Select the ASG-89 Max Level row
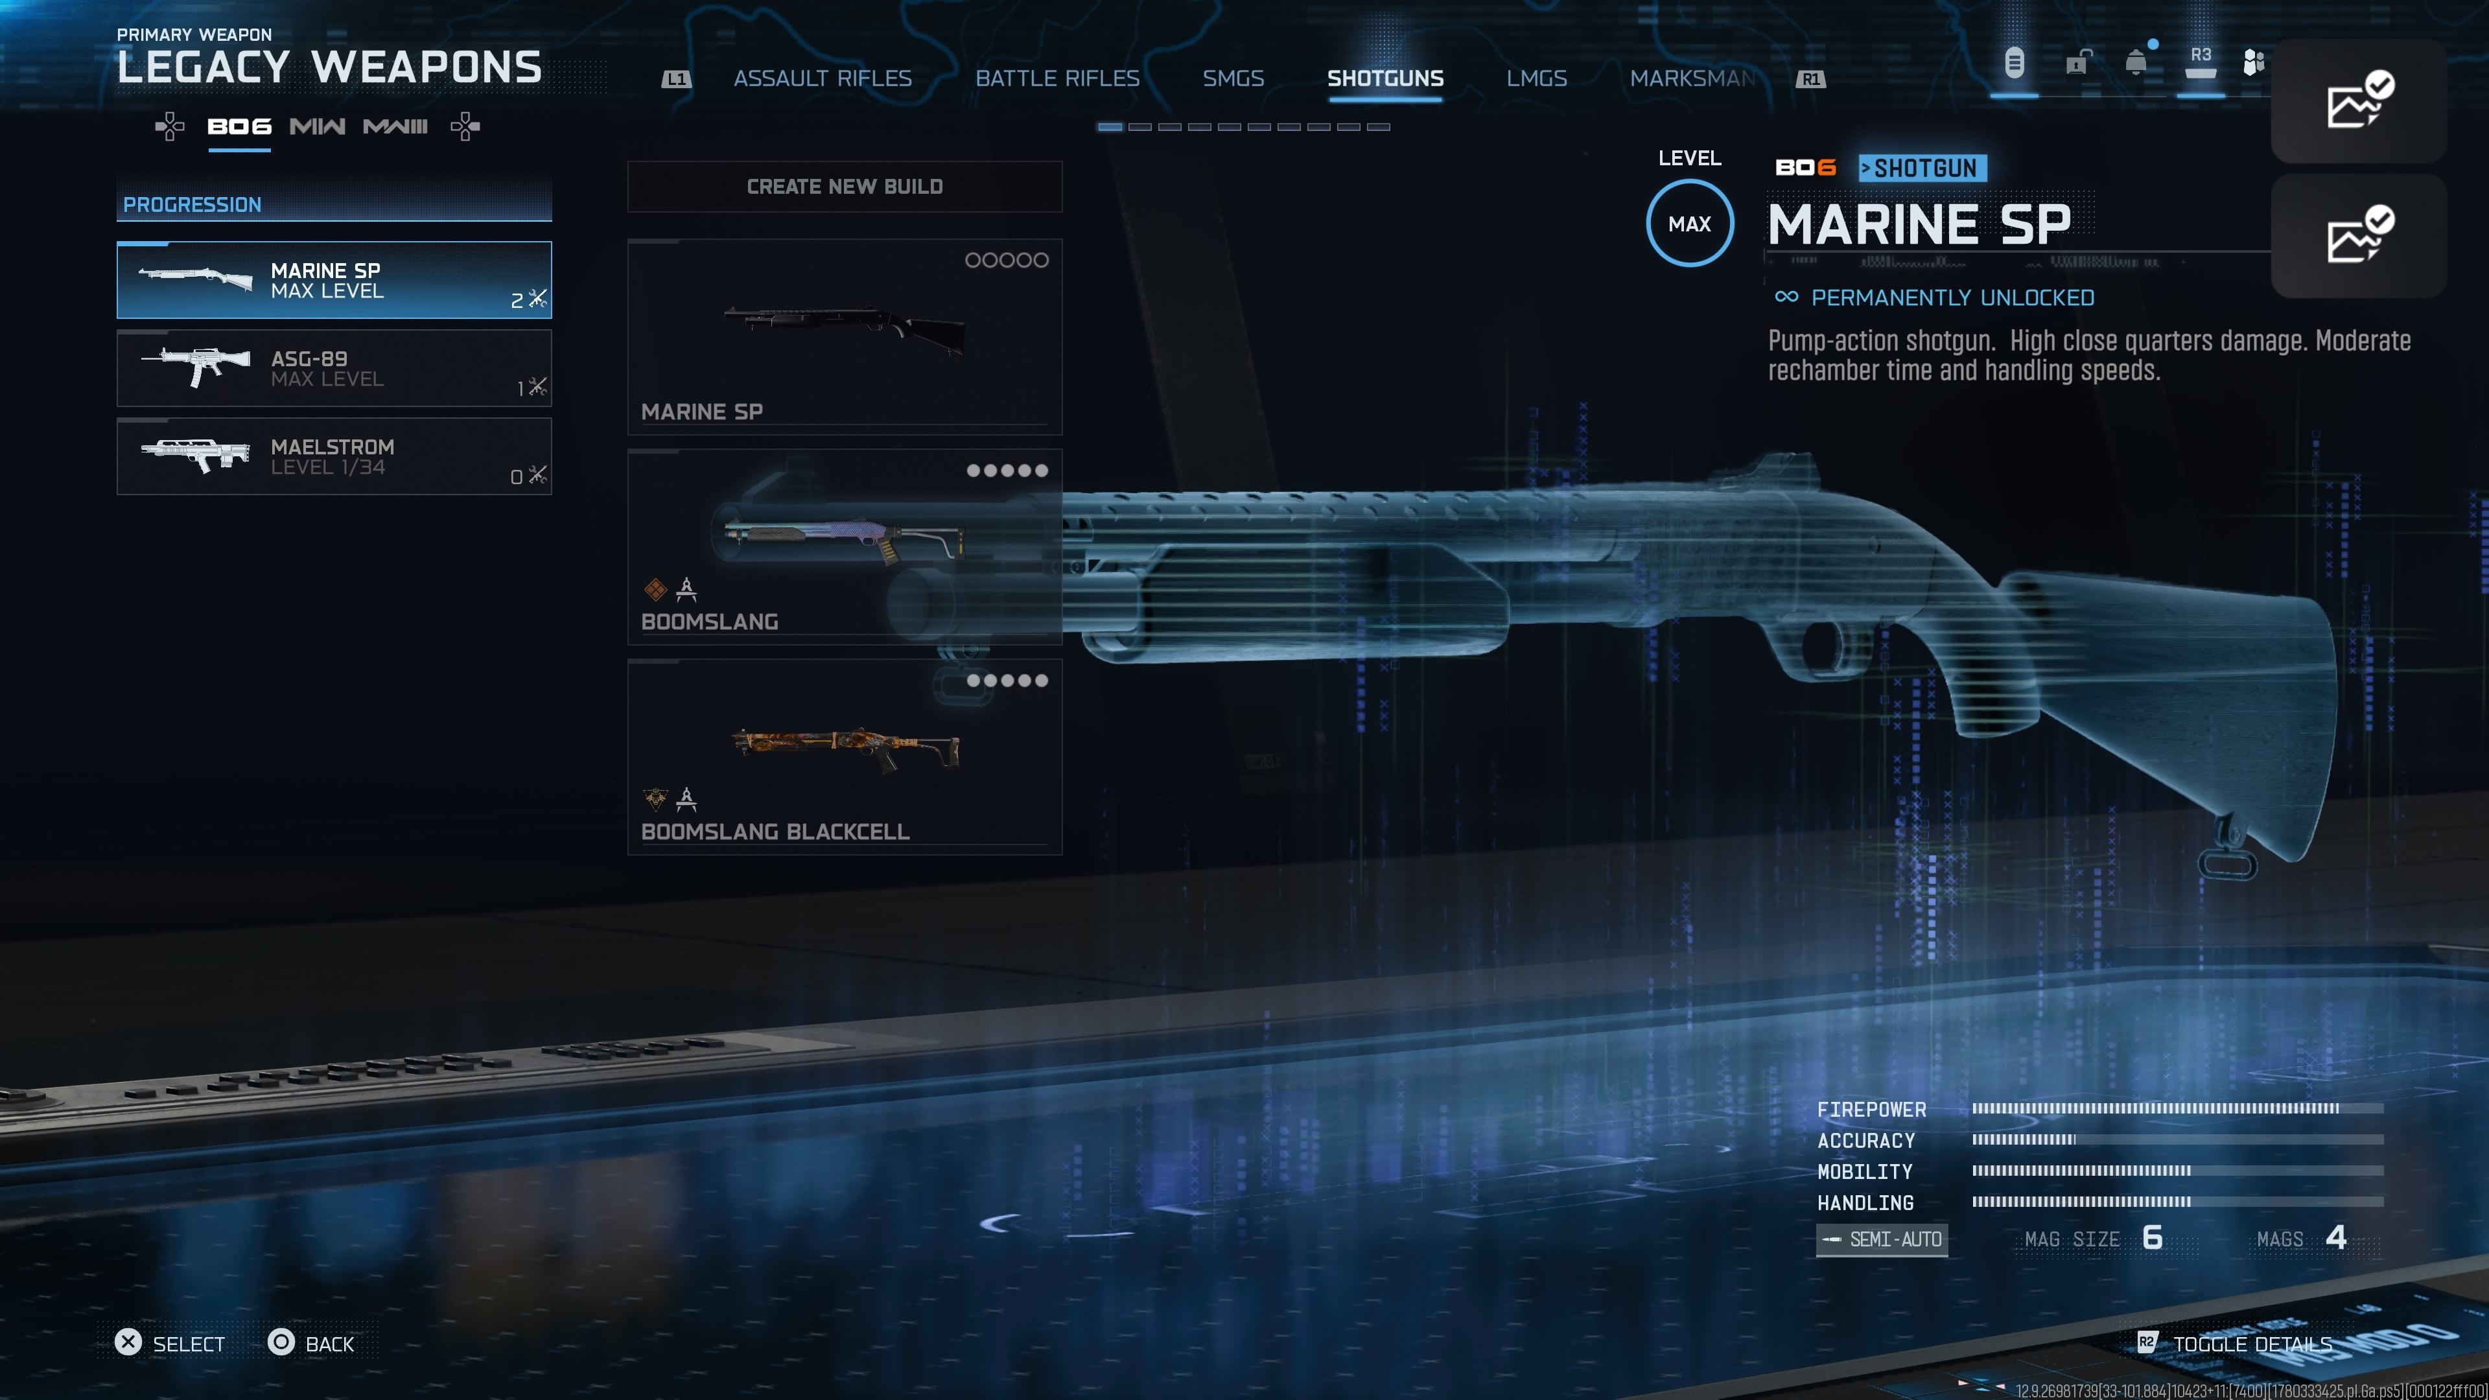 (x=334, y=368)
